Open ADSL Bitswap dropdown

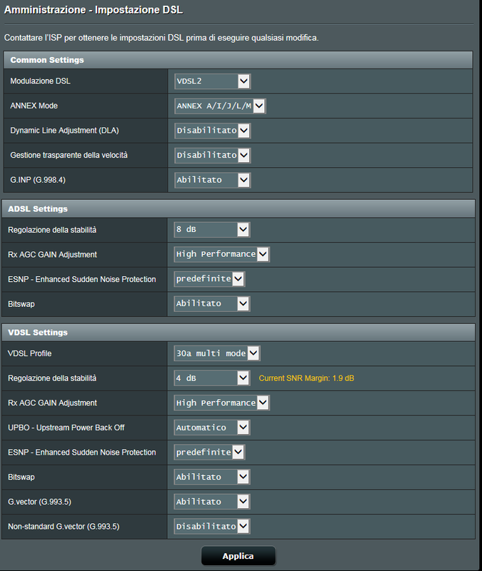212,304
